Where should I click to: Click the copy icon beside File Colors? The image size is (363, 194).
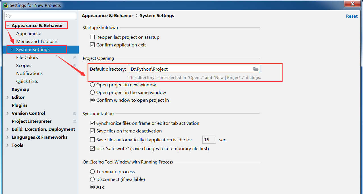click(x=74, y=58)
